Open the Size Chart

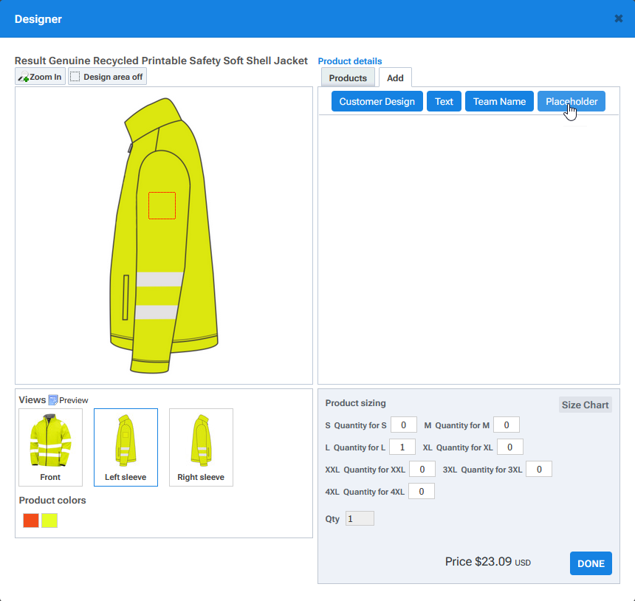pos(585,405)
